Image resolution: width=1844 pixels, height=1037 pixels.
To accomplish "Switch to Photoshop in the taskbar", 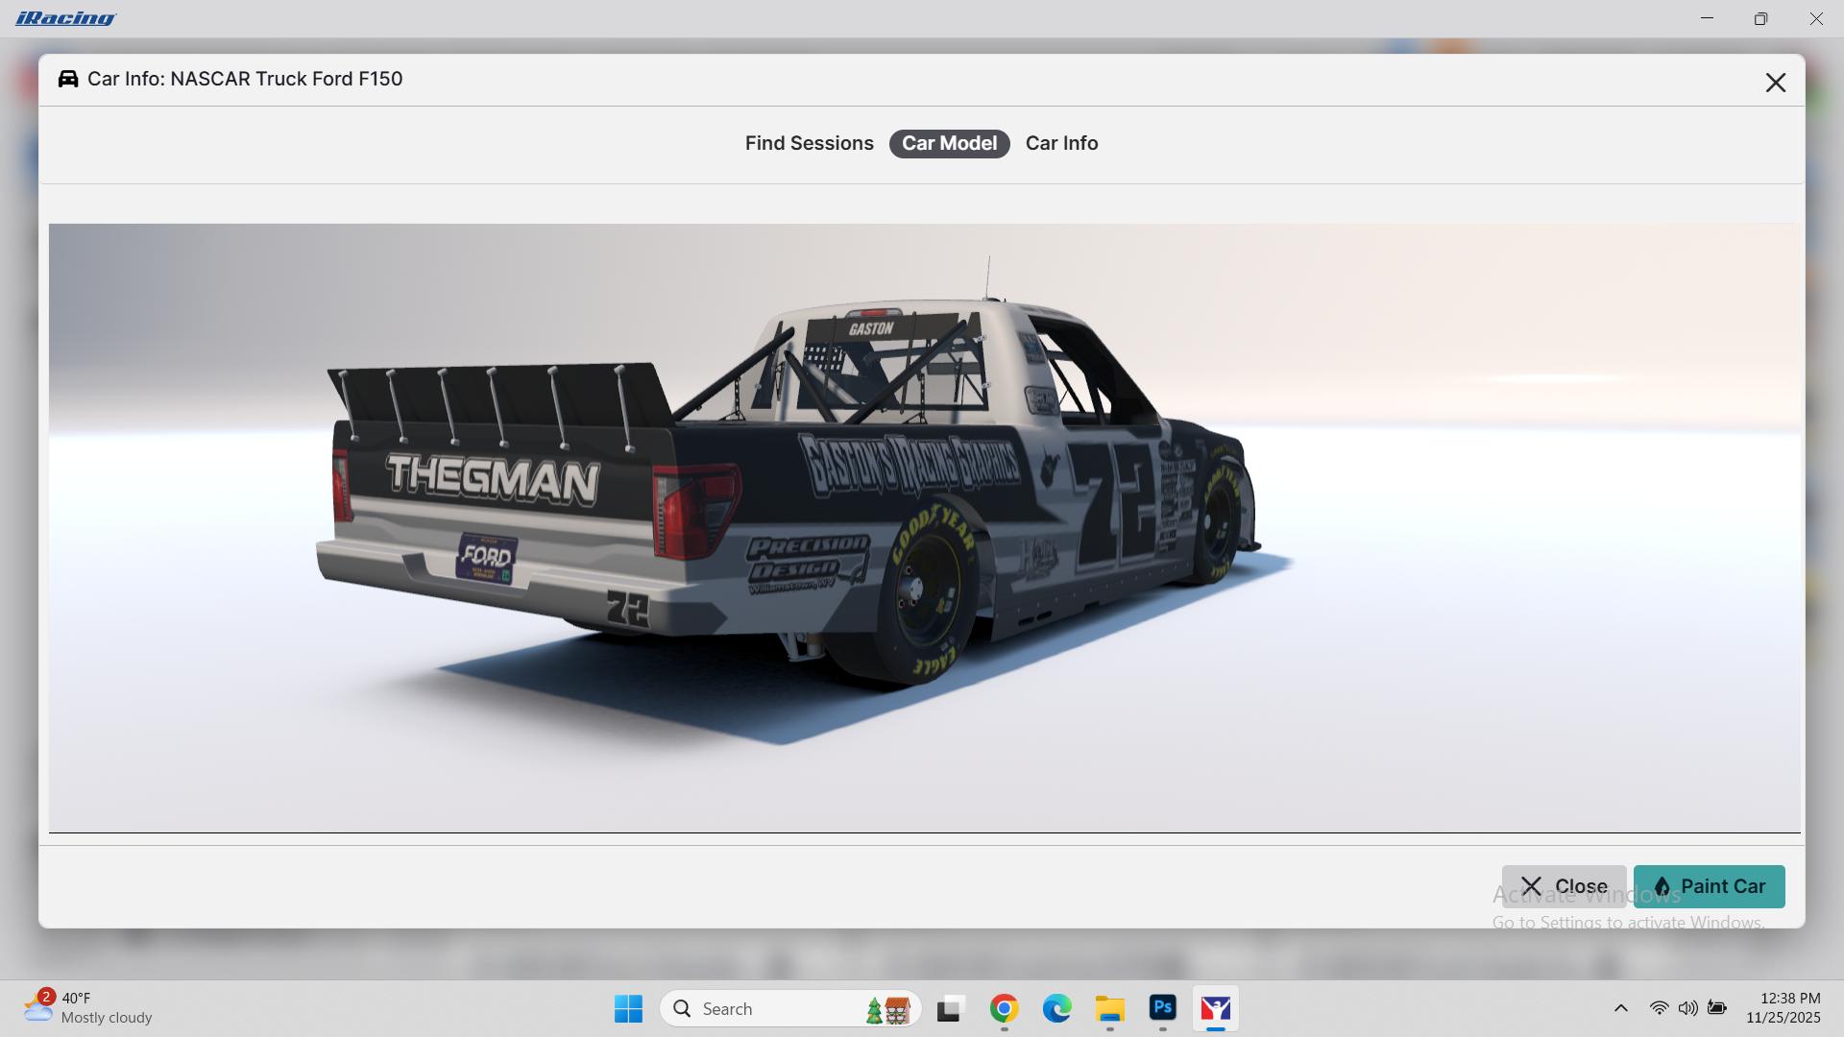I will point(1162,1008).
